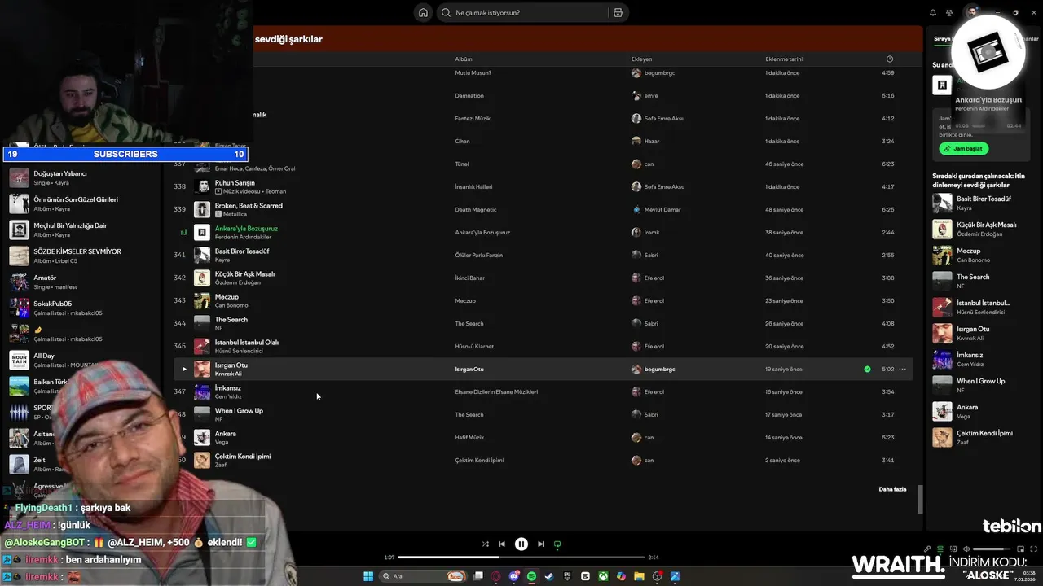The image size is (1043, 586).
Task: Sort by the Albüm column header
Action: pos(464,59)
